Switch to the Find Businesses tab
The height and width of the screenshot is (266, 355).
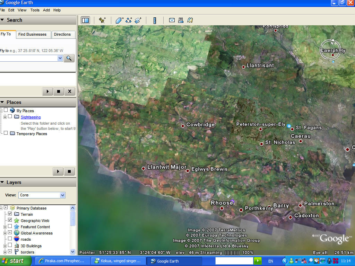click(x=32, y=35)
